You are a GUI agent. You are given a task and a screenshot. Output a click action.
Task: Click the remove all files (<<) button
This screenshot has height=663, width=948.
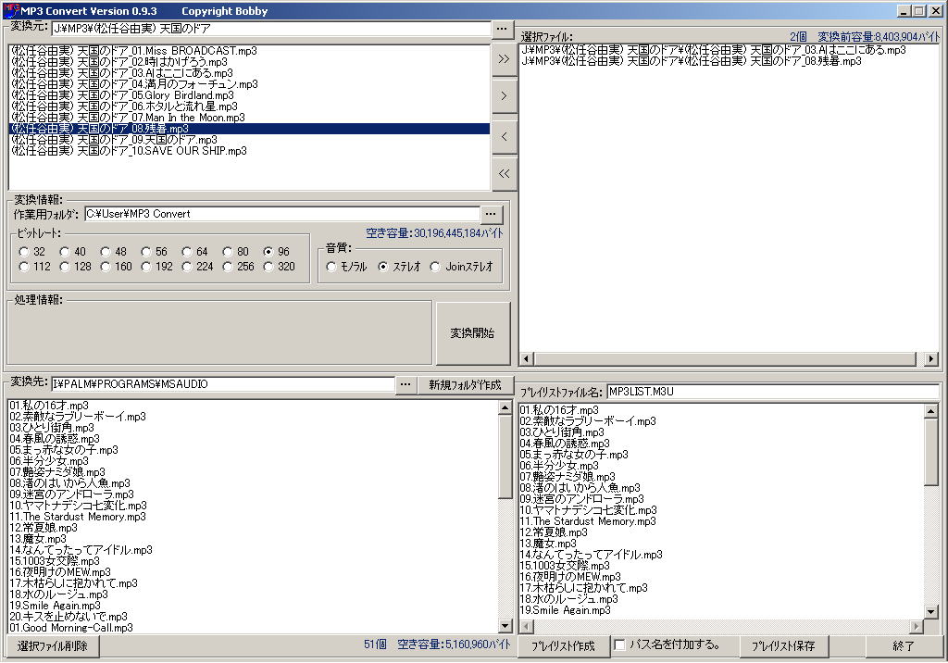pos(504,173)
